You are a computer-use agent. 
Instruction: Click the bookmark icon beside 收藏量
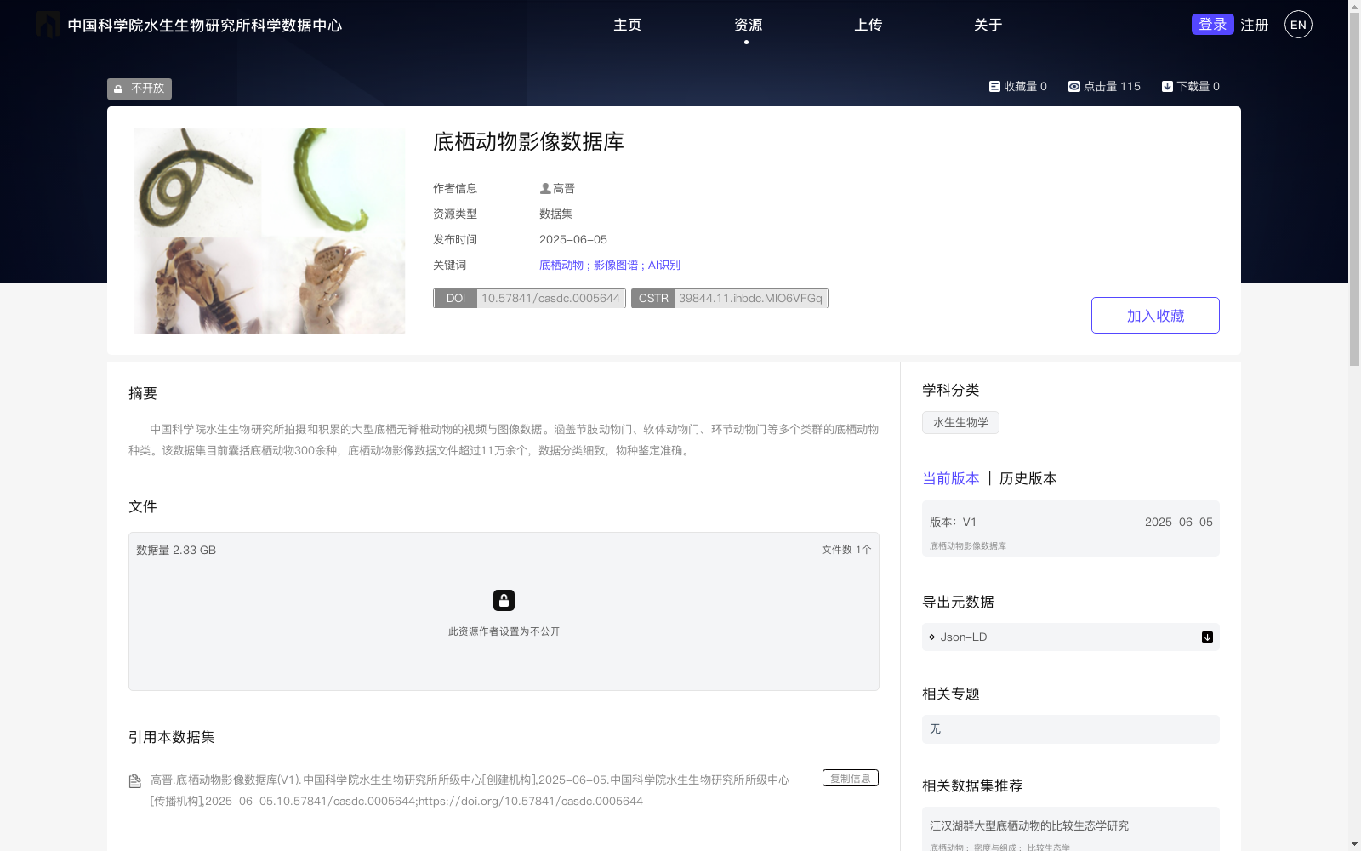pyautogui.click(x=994, y=85)
